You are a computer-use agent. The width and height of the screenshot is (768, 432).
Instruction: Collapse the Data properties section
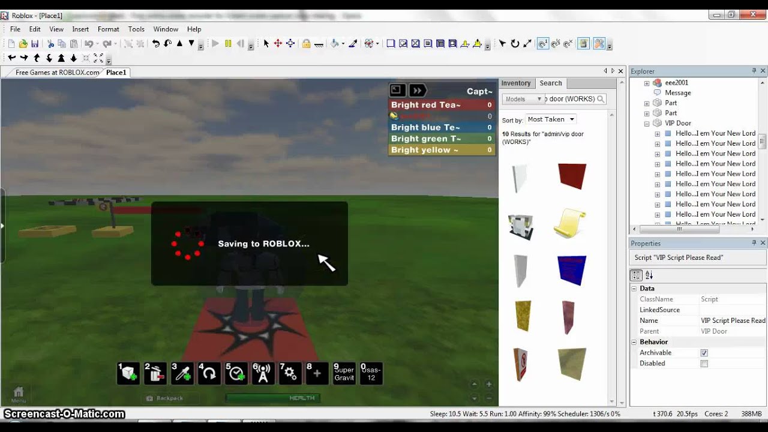pyautogui.click(x=634, y=289)
